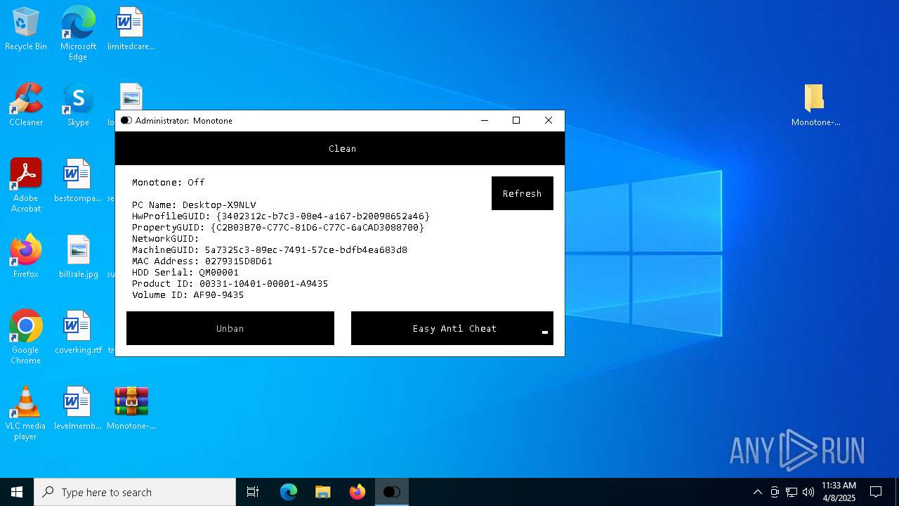Viewport: 899px width, 506px height.
Task: Click the Easy Anti Cheat button
Action: click(452, 328)
